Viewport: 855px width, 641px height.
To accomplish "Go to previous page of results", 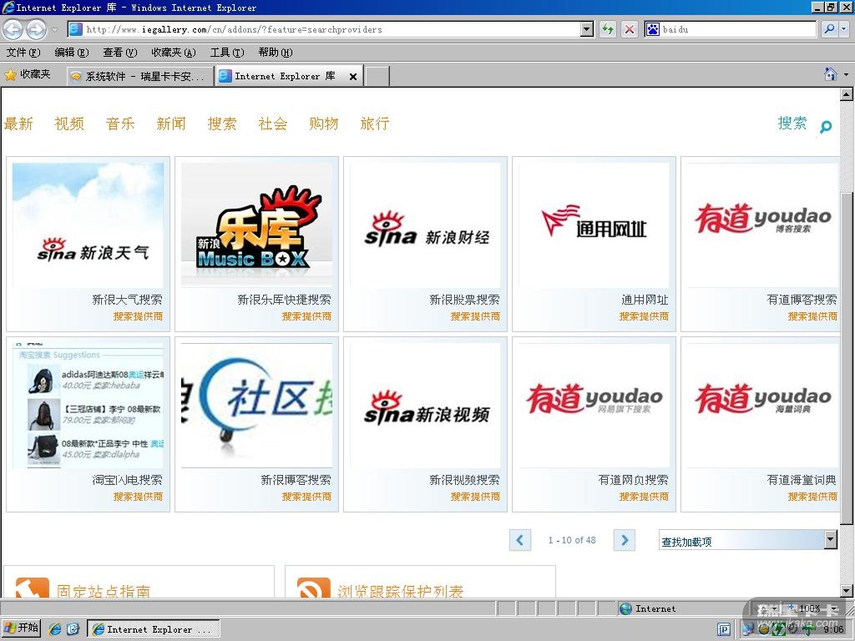I will coord(520,540).
